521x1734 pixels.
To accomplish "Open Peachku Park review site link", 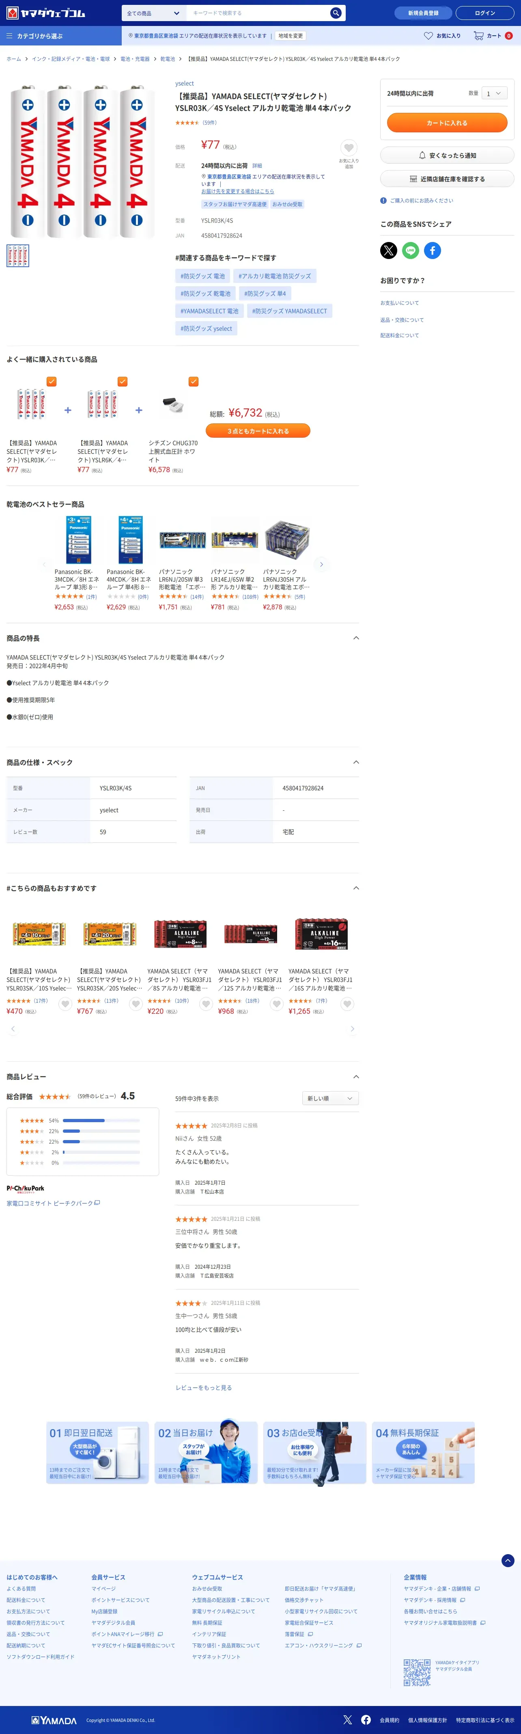I will point(53,1202).
